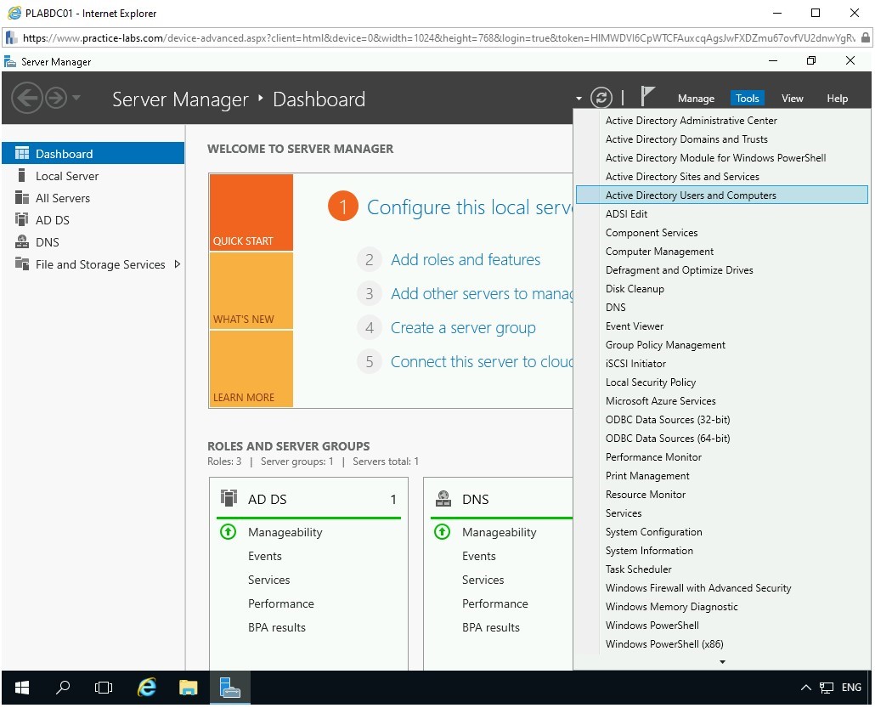This screenshot has height=708, width=875.
Task: Click Tools menu scroll-down arrow
Action: [722, 662]
